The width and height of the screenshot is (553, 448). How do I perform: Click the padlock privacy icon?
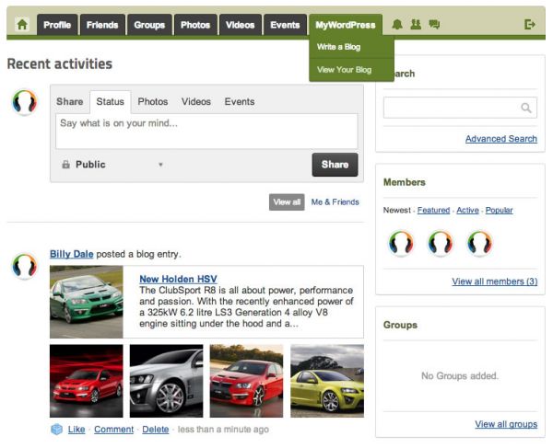(65, 165)
